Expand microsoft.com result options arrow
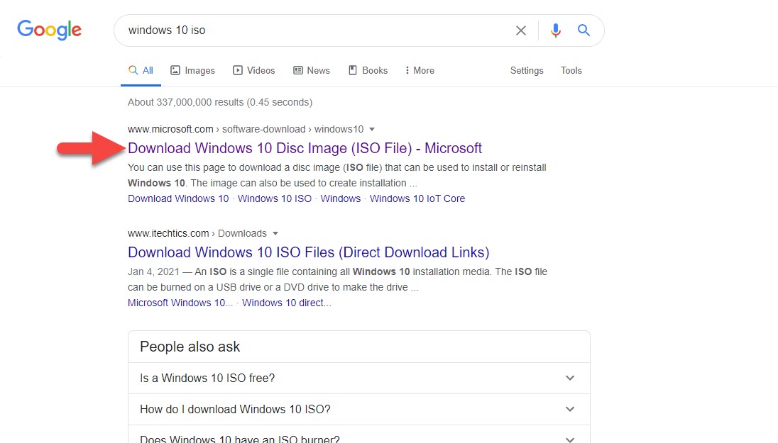Image resolution: width=778 pixels, height=443 pixels. click(372, 129)
